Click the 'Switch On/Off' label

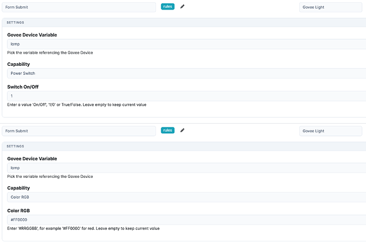click(23, 87)
